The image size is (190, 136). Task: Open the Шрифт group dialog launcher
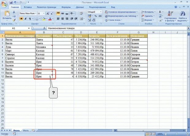tap(53, 23)
